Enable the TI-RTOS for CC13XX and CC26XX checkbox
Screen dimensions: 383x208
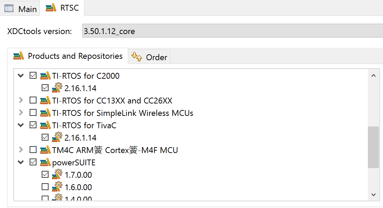(33, 100)
